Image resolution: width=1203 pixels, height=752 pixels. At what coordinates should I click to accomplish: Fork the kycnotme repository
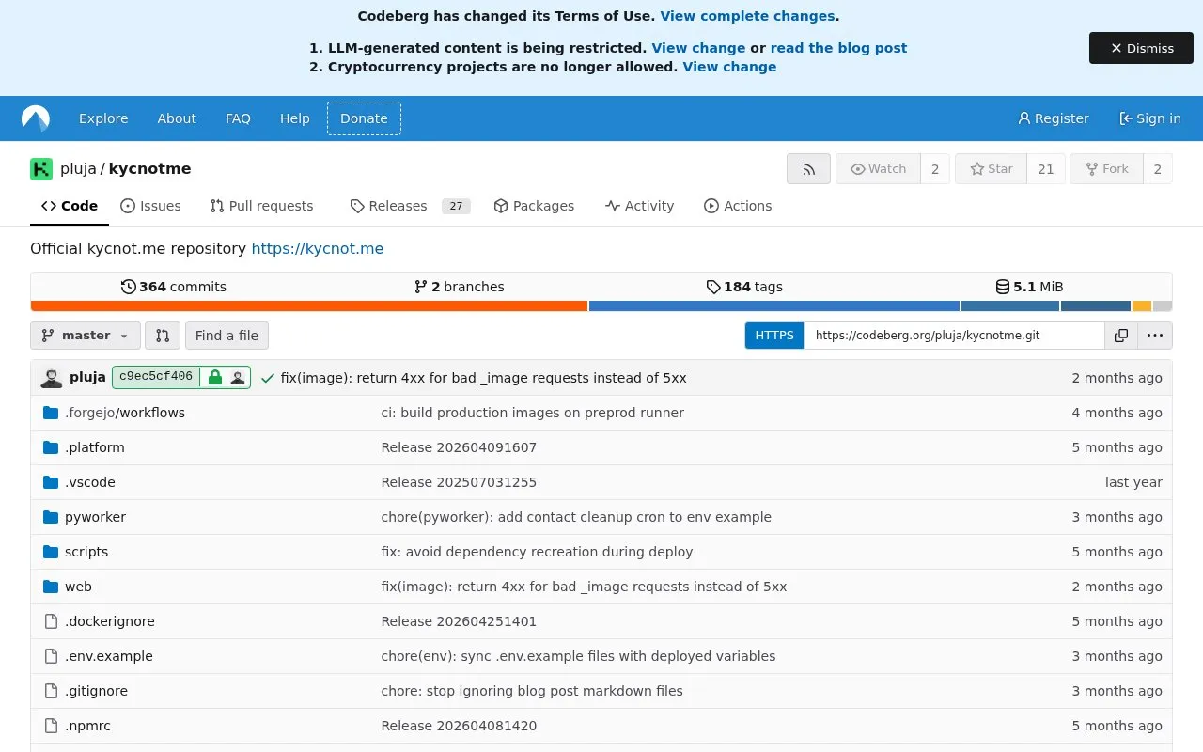pyautogui.click(x=1106, y=169)
